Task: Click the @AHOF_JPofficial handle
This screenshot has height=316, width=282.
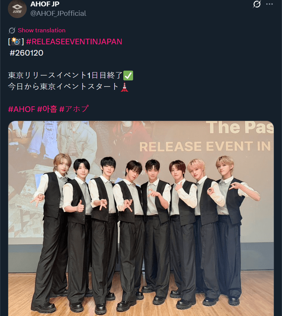Action: click(58, 13)
